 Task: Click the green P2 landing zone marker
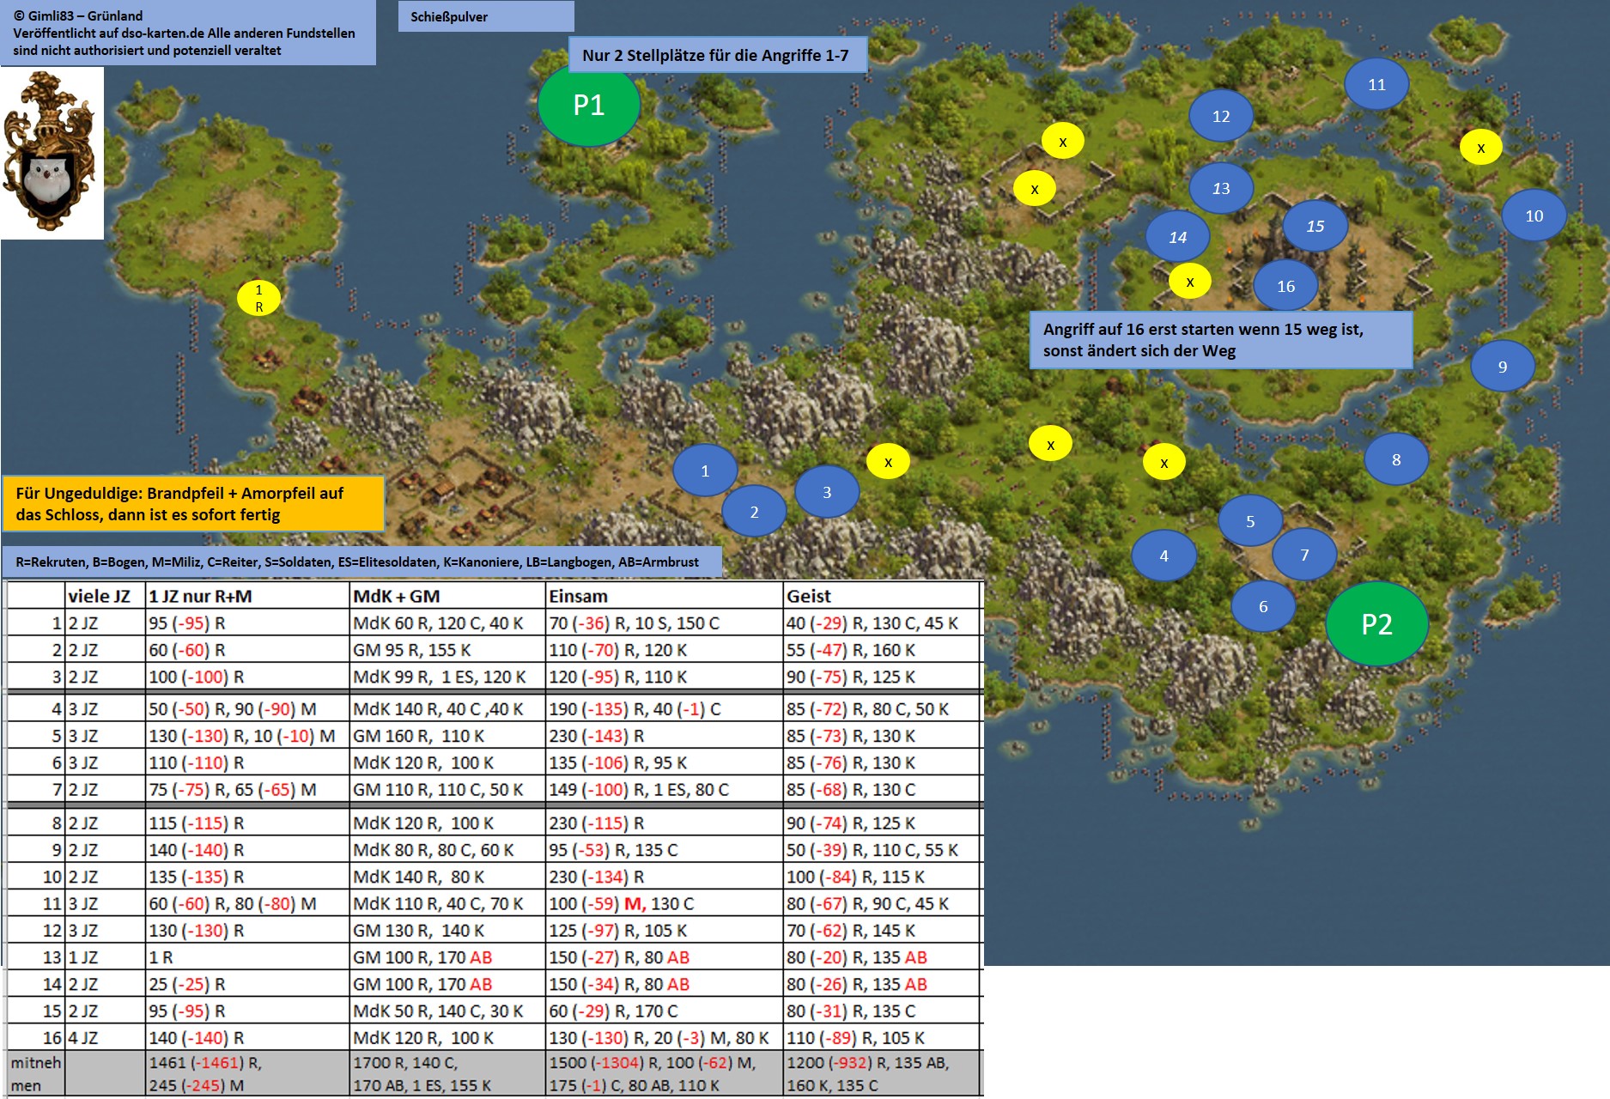click(1376, 624)
